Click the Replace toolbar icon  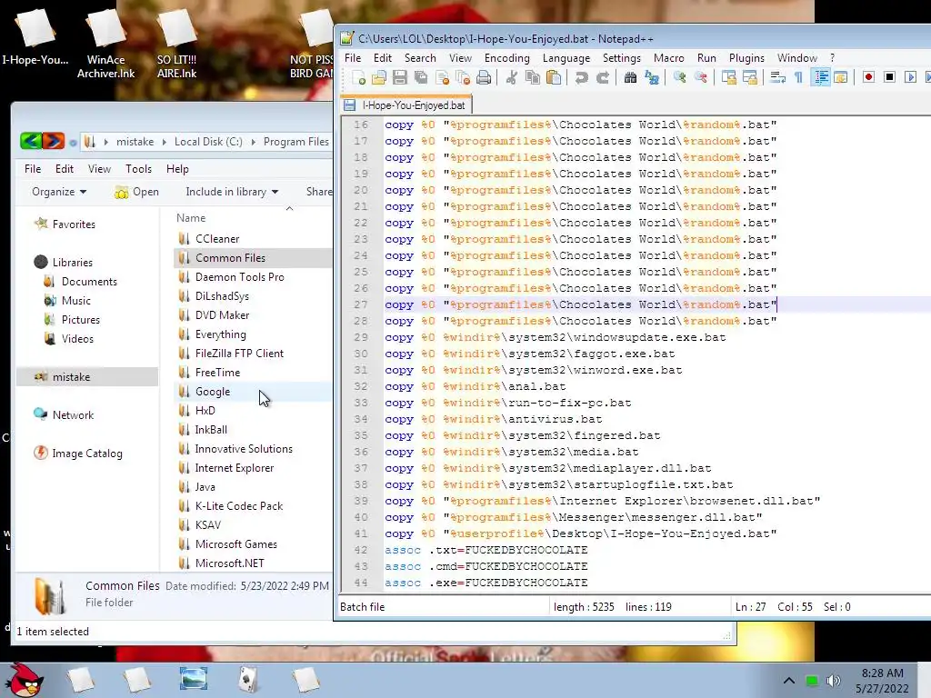click(652, 78)
